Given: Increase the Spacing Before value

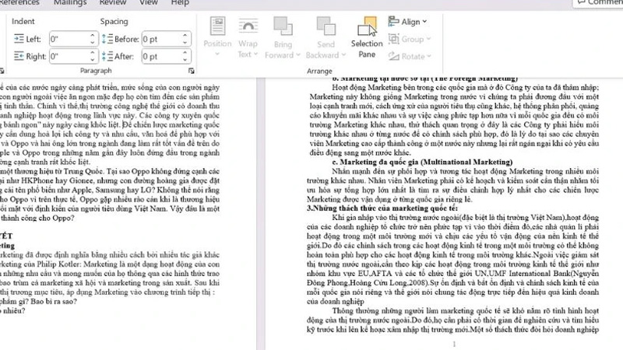Looking at the screenshot, I should pyautogui.click(x=185, y=36).
